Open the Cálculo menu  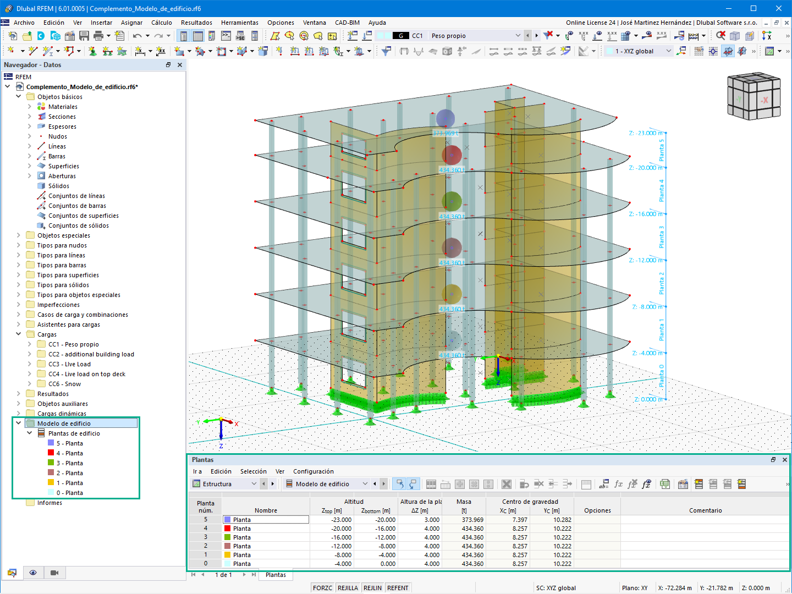pos(162,23)
